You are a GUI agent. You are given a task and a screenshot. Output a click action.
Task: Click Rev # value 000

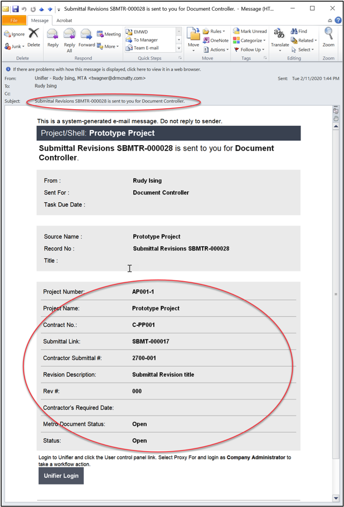tap(137, 391)
